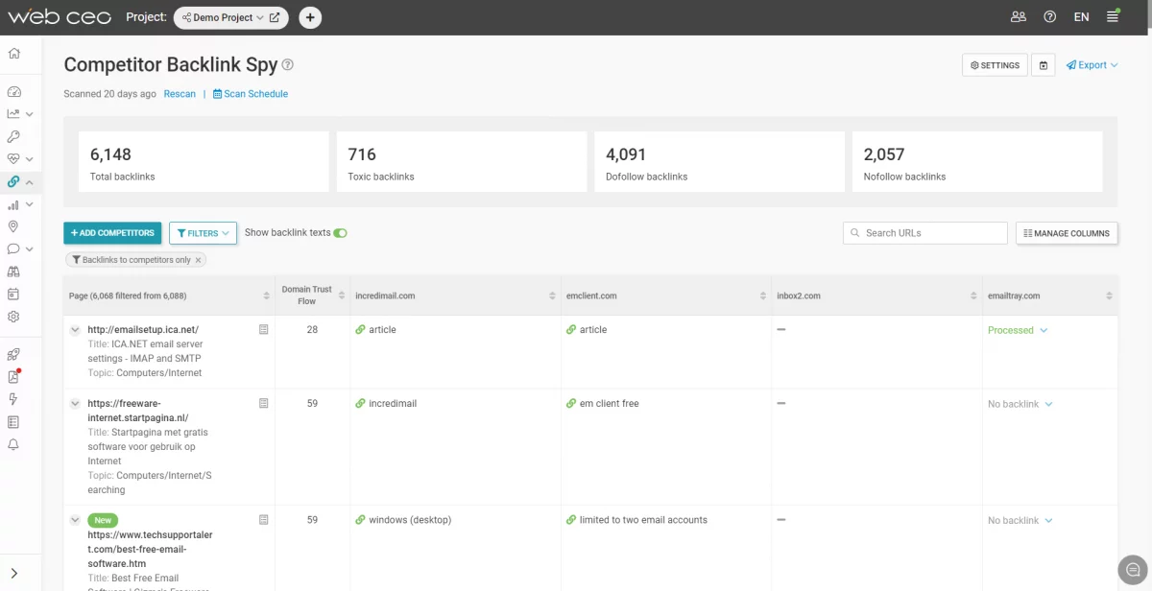
Task: Open the dashboard speedometer icon
Action: click(x=13, y=92)
